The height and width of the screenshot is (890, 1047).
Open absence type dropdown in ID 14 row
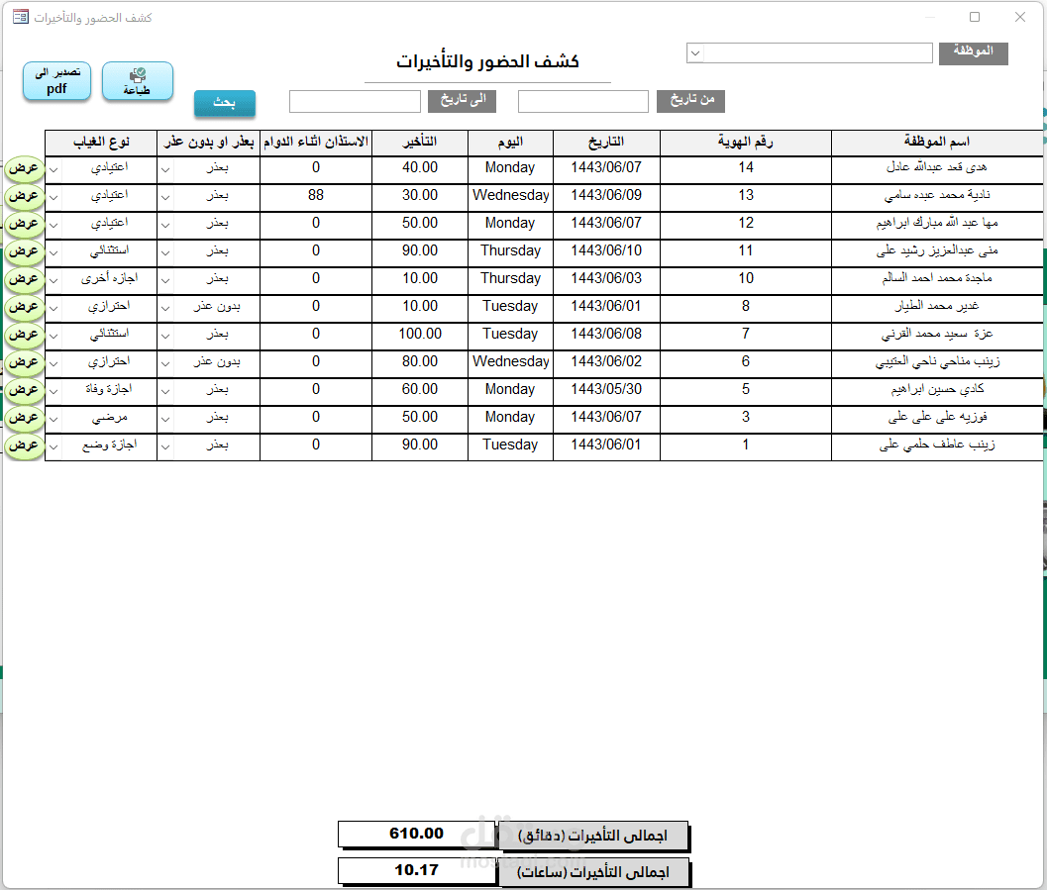point(53,169)
